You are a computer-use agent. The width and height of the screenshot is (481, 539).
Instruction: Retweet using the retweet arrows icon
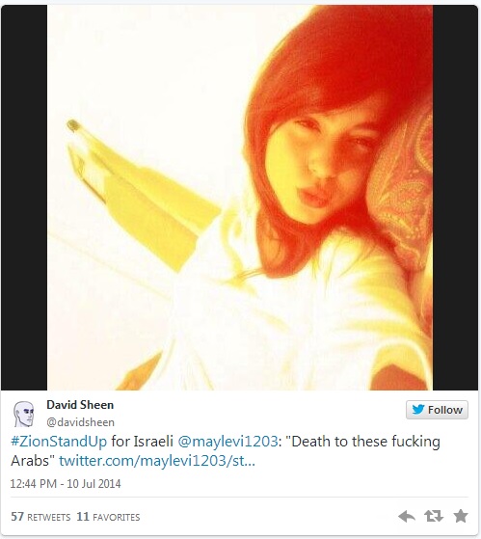(x=434, y=516)
